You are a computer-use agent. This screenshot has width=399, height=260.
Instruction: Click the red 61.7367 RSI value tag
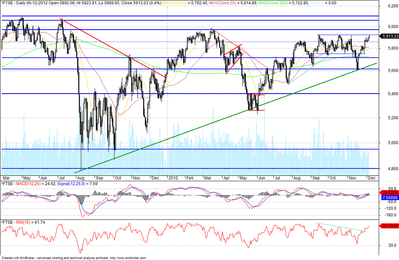click(390, 226)
